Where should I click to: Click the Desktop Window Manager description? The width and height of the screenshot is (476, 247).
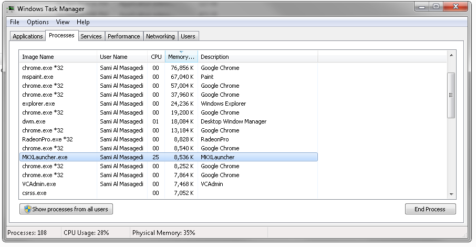[233, 121]
